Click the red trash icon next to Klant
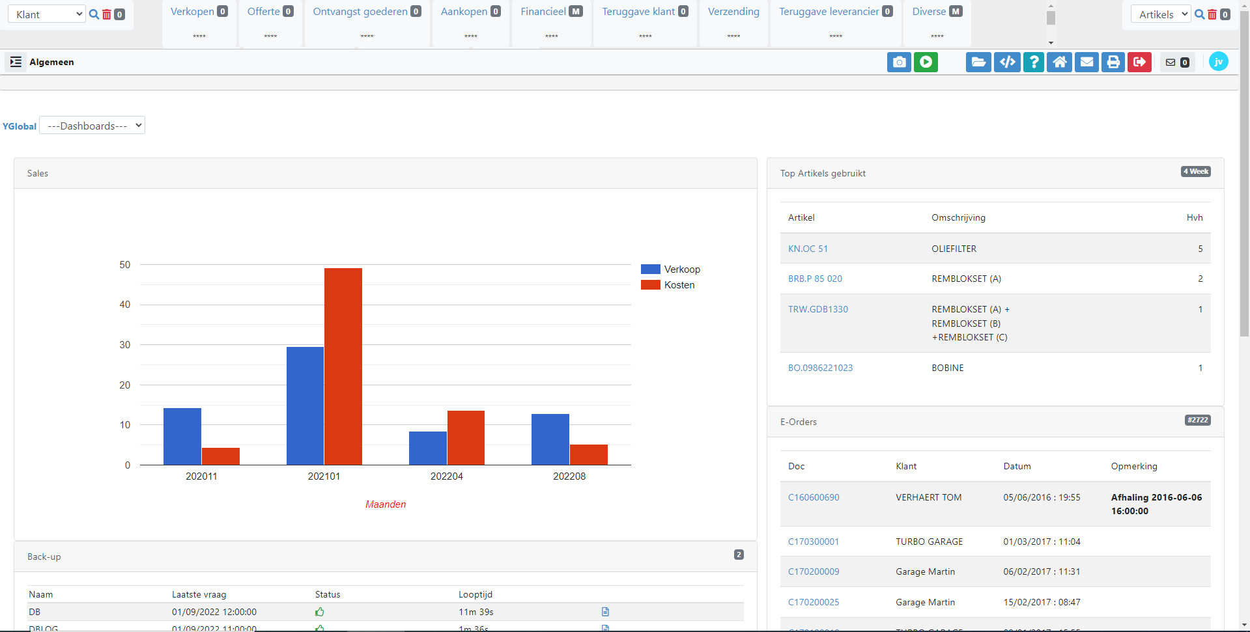The width and height of the screenshot is (1250, 632). 107,14
